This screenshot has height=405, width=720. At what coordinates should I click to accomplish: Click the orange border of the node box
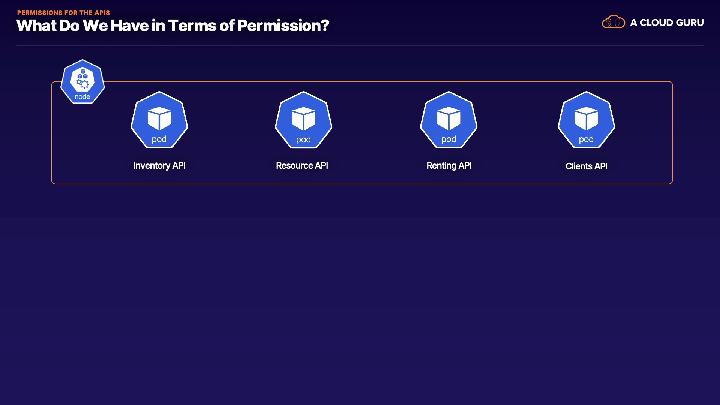pyautogui.click(x=360, y=184)
